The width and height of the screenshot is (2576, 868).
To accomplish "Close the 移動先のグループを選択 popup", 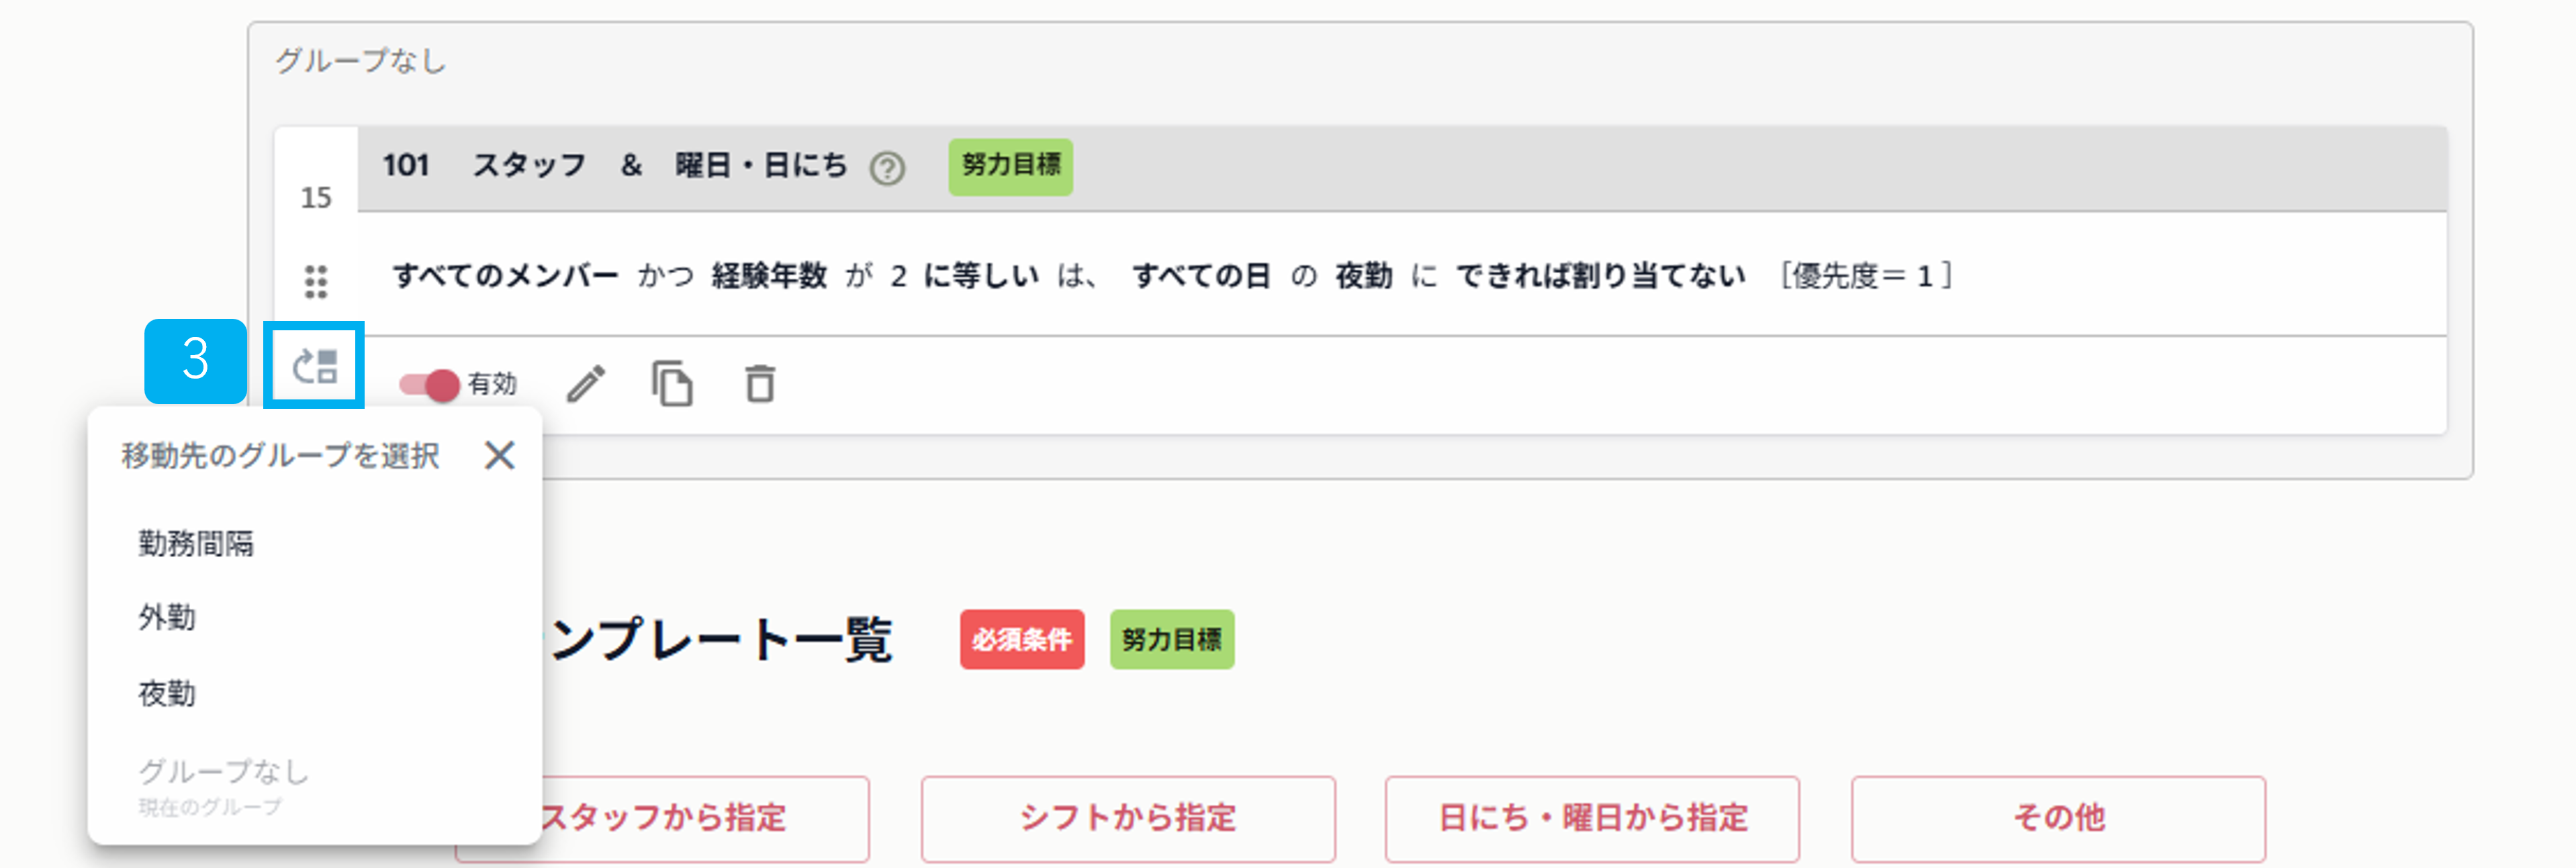I will [500, 456].
